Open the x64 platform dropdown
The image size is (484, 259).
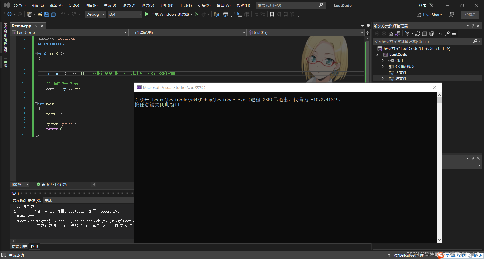pyautogui.click(x=125, y=14)
